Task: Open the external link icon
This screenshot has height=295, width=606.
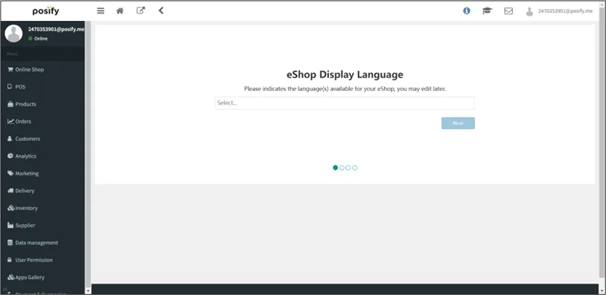Action: point(141,11)
